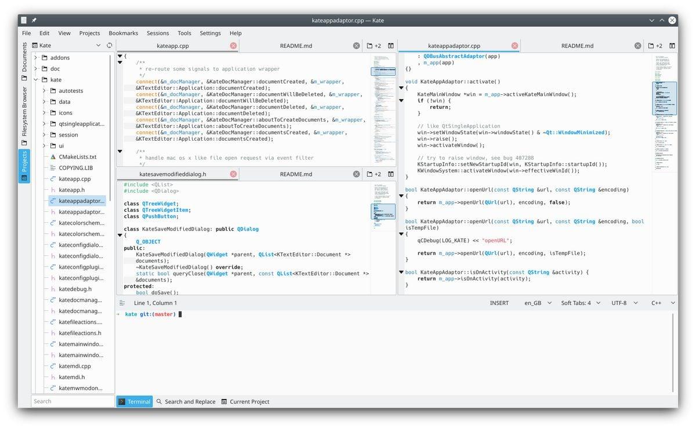
Task: Close README.md tab next to kateapp.cpp tab
Action: click(x=357, y=46)
